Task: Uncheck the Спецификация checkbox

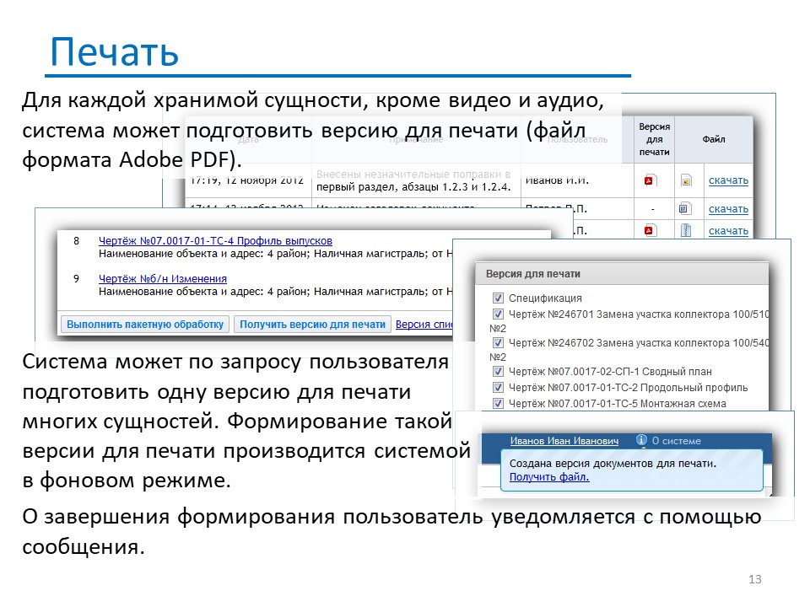Action: 498,298
